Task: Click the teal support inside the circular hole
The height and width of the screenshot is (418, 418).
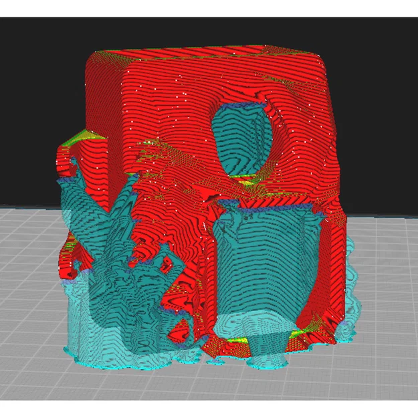Action: (241, 138)
